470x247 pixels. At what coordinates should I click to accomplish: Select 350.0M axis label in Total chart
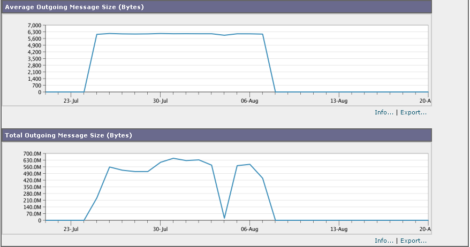[32, 187]
